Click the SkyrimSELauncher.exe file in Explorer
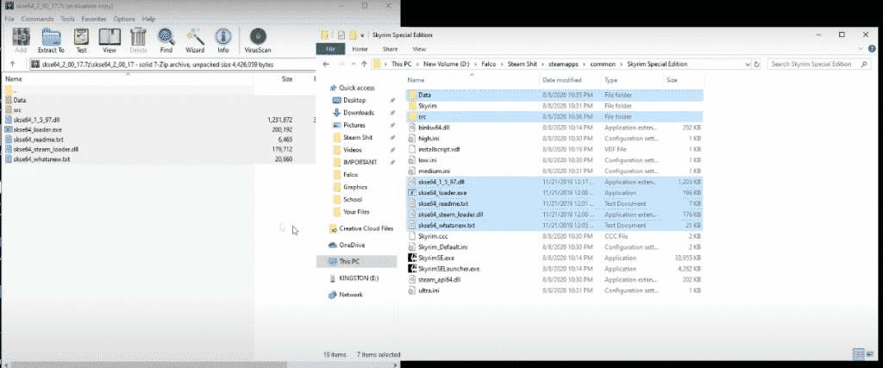This screenshot has height=368, width=883. coord(448,269)
